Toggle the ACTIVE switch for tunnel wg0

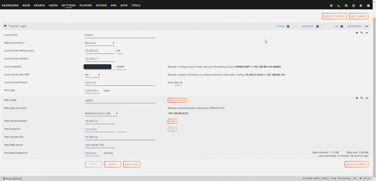point(289,27)
